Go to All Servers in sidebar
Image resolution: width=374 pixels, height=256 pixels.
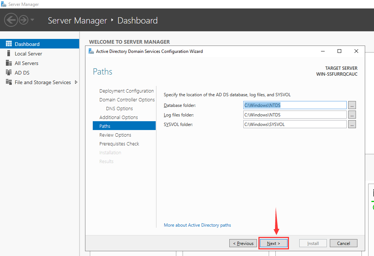click(27, 63)
